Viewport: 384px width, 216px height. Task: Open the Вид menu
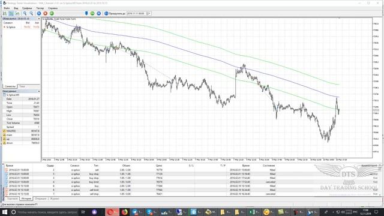click(x=16, y=8)
